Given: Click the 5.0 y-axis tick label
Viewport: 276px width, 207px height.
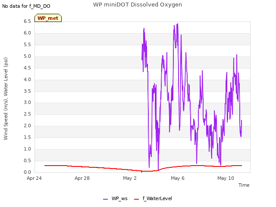Looking at the screenshot, I should [27, 56].
